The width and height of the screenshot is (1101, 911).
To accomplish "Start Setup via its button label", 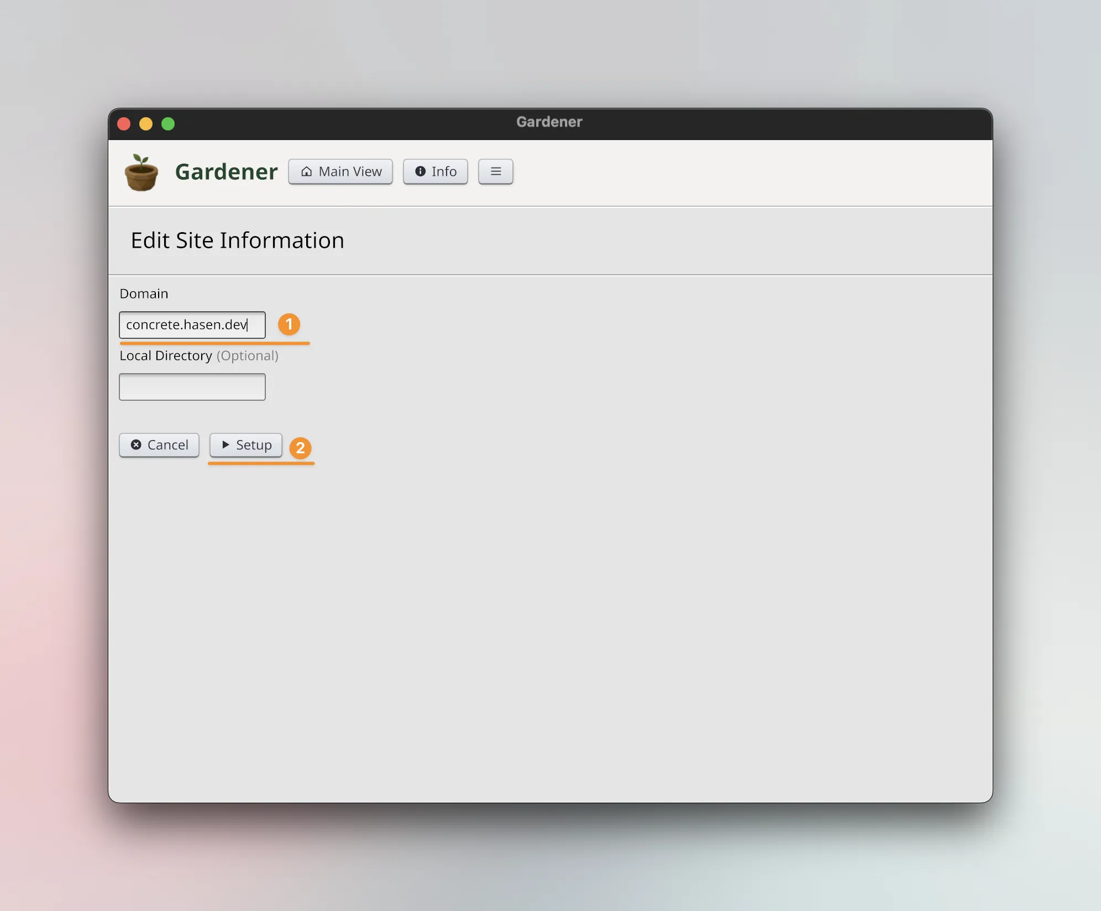I will tap(254, 445).
